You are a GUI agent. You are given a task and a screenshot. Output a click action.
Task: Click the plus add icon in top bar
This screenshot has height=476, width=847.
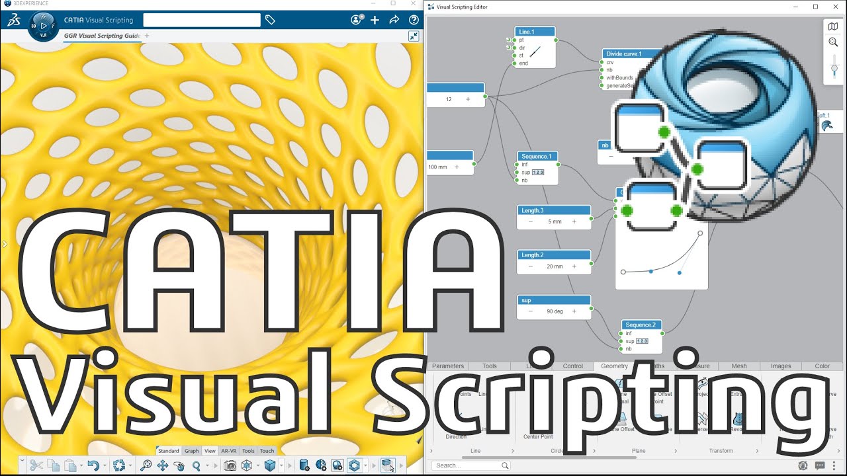point(375,20)
